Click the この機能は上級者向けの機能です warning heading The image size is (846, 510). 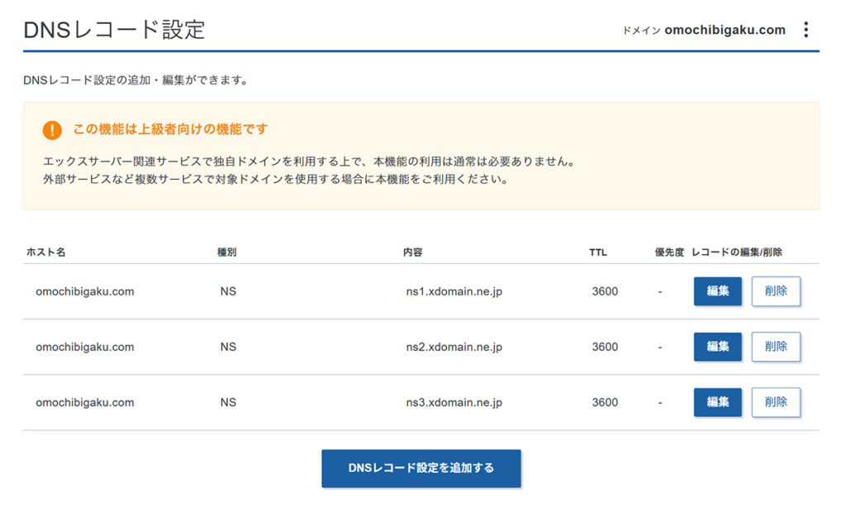coord(170,130)
